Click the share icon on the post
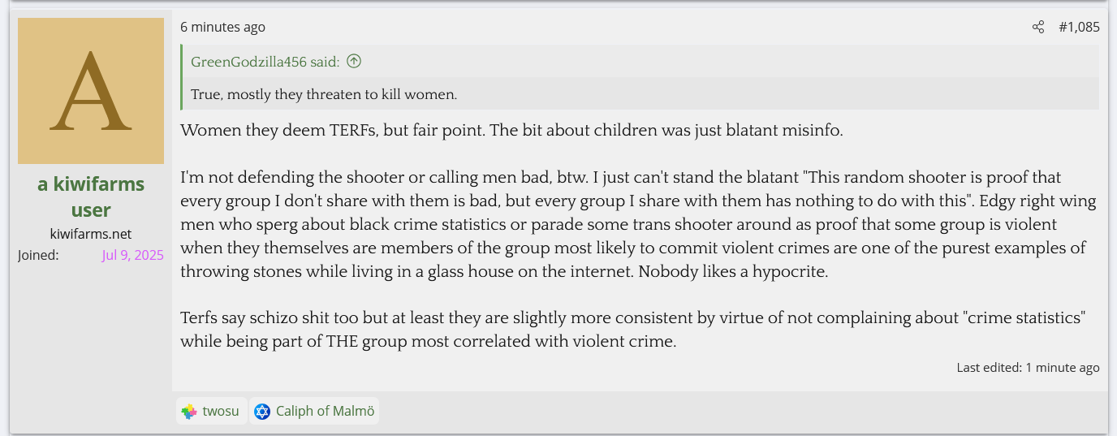The image size is (1117, 436). click(1037, 28)
